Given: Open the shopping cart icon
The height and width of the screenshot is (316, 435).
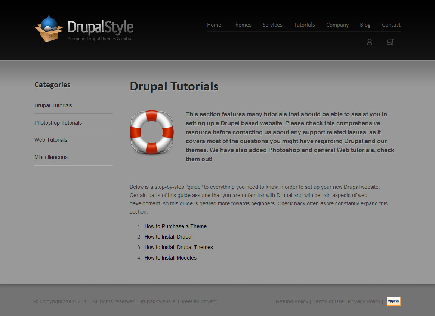Looking at the screenshot, I should [390, 42].
